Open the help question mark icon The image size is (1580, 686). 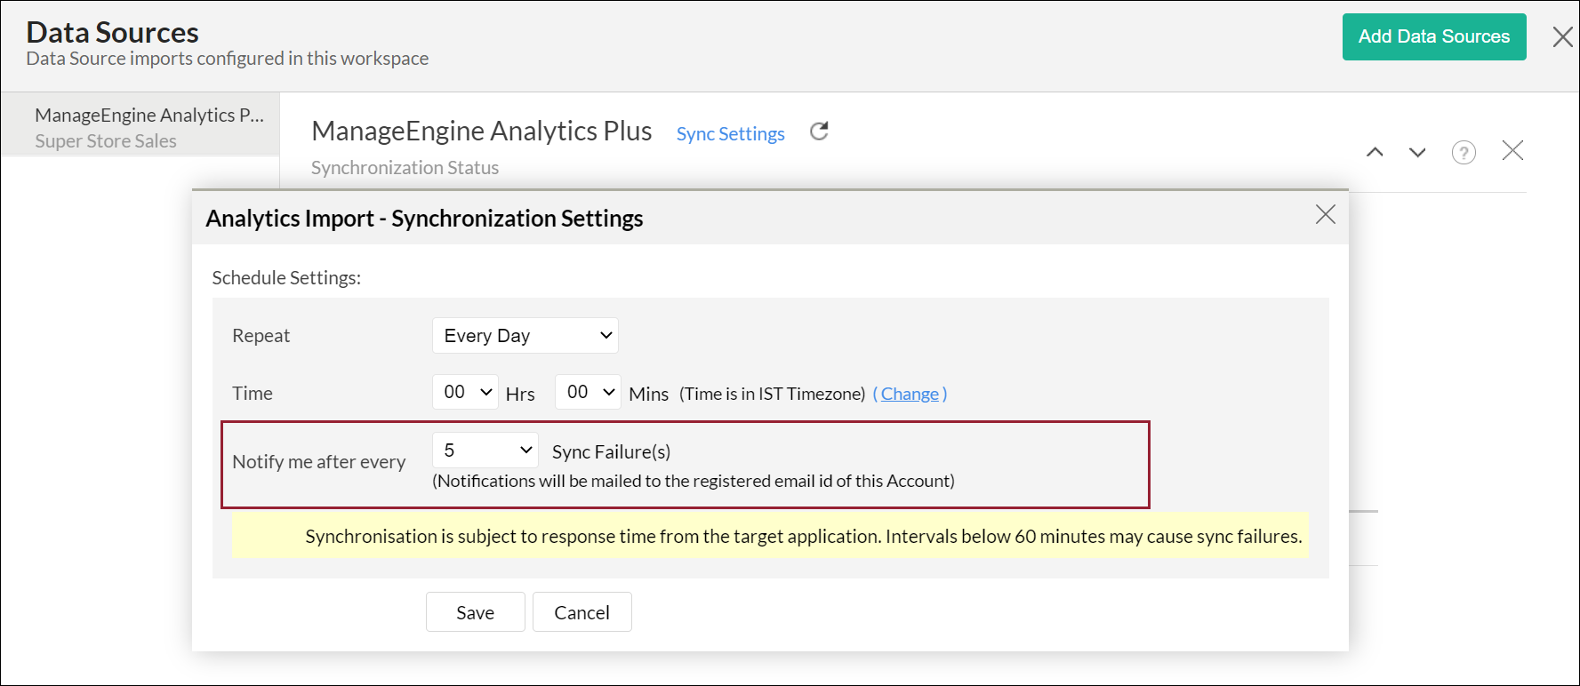(x=1464, y=153)
